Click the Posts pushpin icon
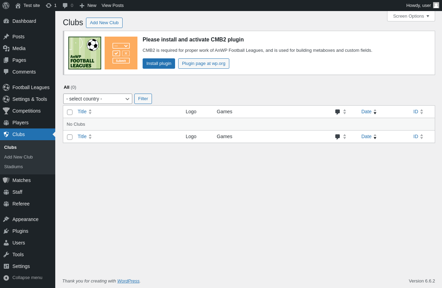 point(6,37)
